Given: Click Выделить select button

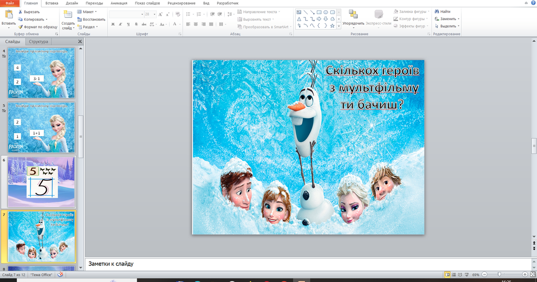Looking at the screenshot, I should pyautogui.click(x=447, y=26).
